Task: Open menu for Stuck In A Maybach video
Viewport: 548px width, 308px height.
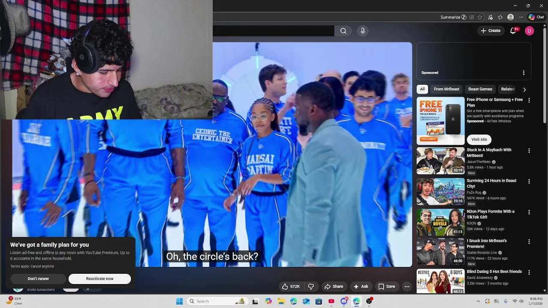Action: coord(529,151)
